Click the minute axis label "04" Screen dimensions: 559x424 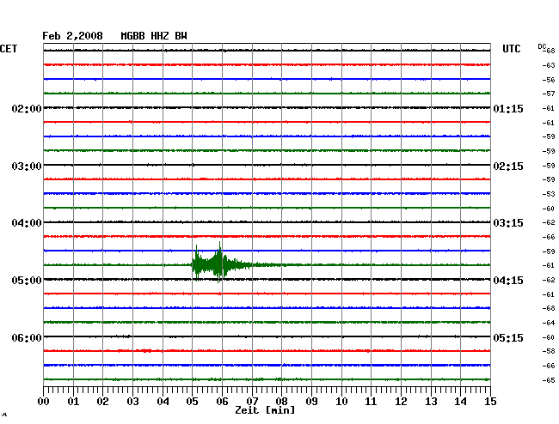(x=163, y=402)
